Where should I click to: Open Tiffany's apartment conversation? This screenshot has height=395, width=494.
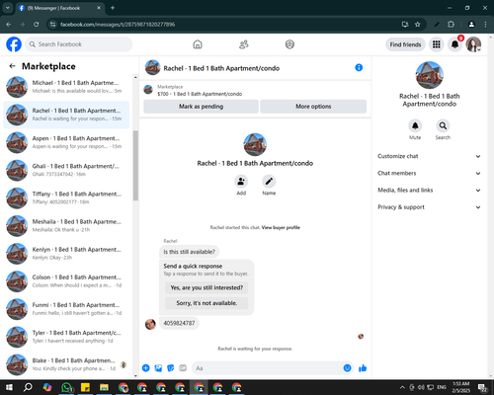pos(66,197)
